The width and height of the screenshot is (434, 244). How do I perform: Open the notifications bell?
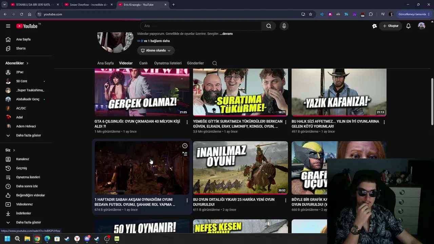click(409, 26)
